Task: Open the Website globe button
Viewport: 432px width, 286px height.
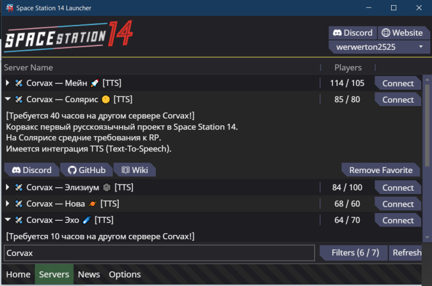Action: 402,33
